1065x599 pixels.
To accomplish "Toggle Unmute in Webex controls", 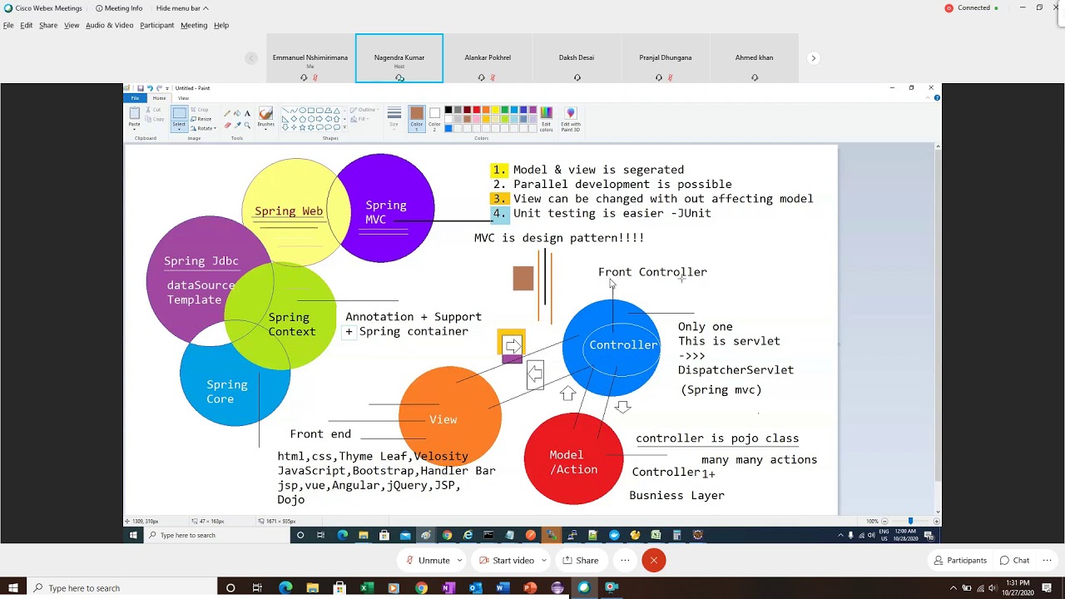I will tap(428, 561).
